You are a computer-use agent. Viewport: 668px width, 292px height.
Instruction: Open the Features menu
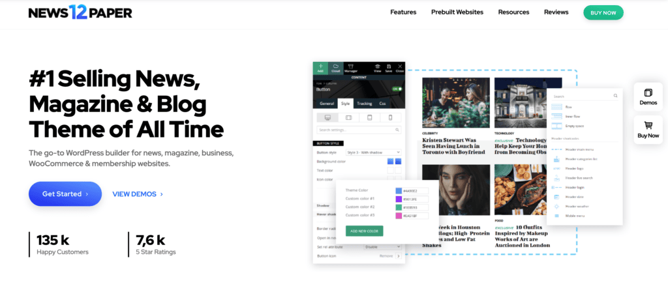pyautogui.click(x=403, y=12)
